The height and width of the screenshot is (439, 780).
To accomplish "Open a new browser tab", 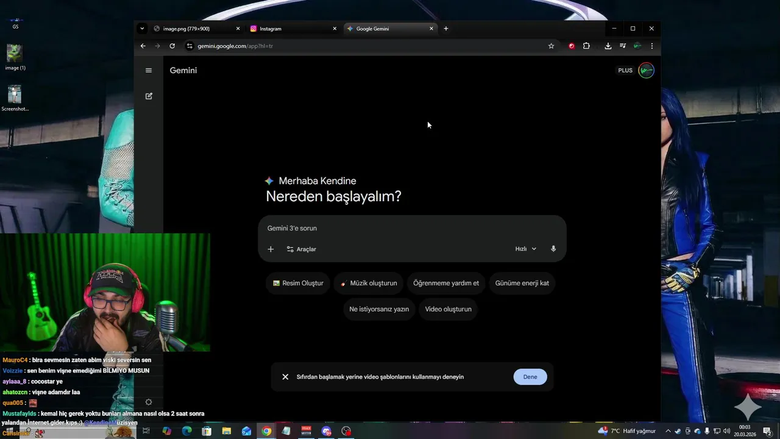I will (446, 29).
